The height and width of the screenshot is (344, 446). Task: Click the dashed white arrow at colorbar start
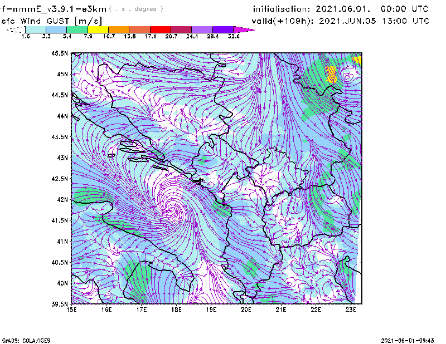click(16, 30)
